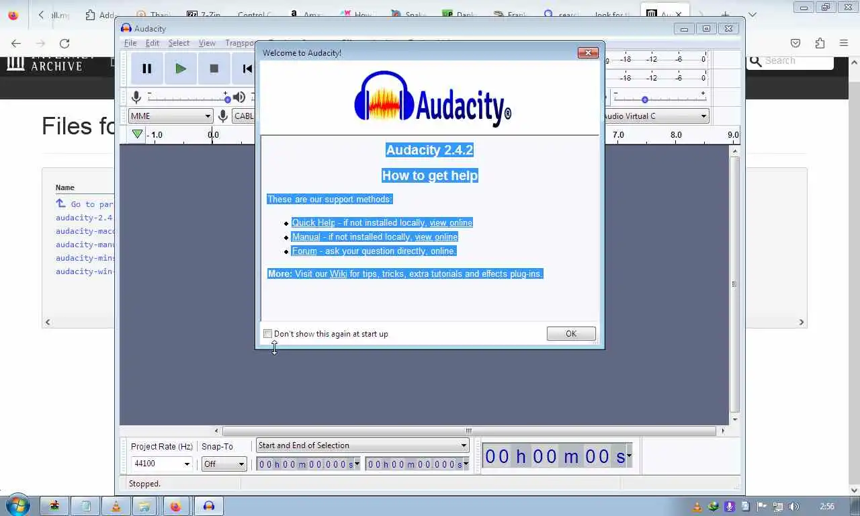Click Firefox Pocket save icon
860x516 pixels.
tap(795, 43)
